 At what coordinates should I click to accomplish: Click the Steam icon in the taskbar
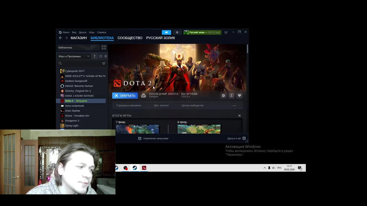coord(134,168)
